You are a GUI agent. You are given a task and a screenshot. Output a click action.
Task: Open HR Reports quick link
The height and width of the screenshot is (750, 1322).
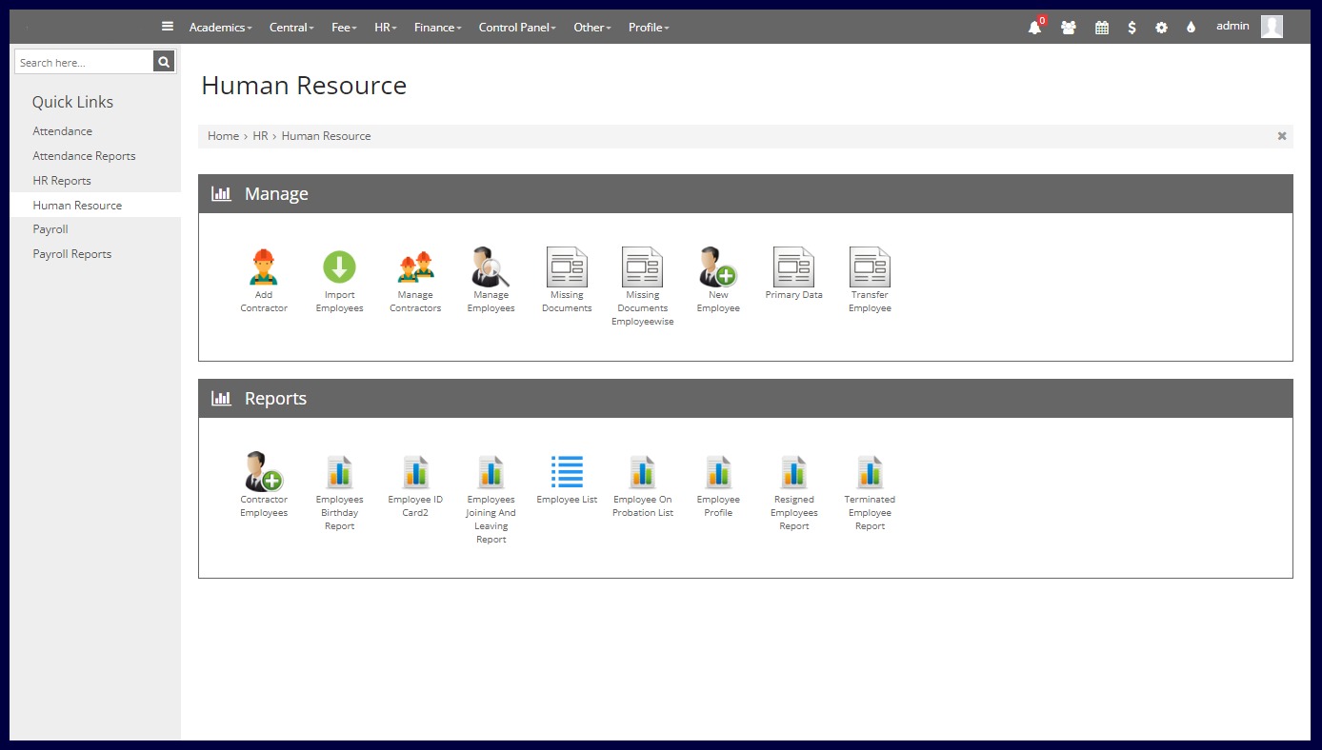(62, 181)
